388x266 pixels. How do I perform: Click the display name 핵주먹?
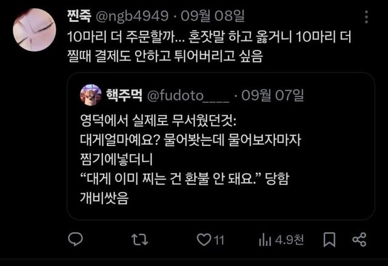(124, 95)
